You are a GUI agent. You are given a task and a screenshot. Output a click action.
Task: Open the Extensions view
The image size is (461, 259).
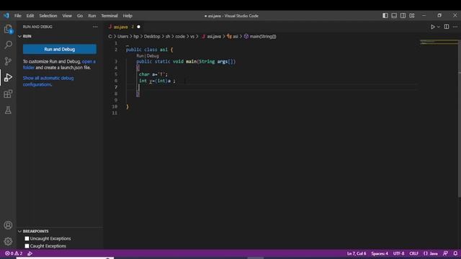(x=8, y=94)
